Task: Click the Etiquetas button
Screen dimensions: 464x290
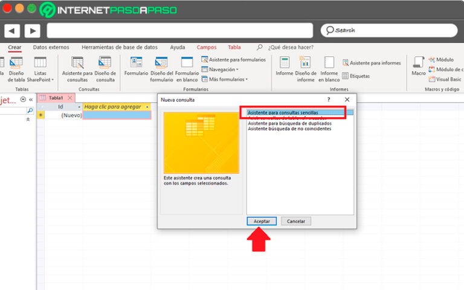Action: [x=356, y=76]
